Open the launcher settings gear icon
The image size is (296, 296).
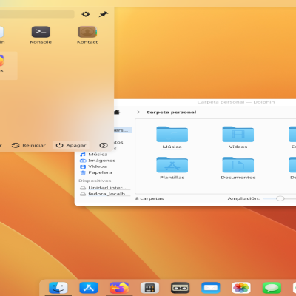point(86,14)
